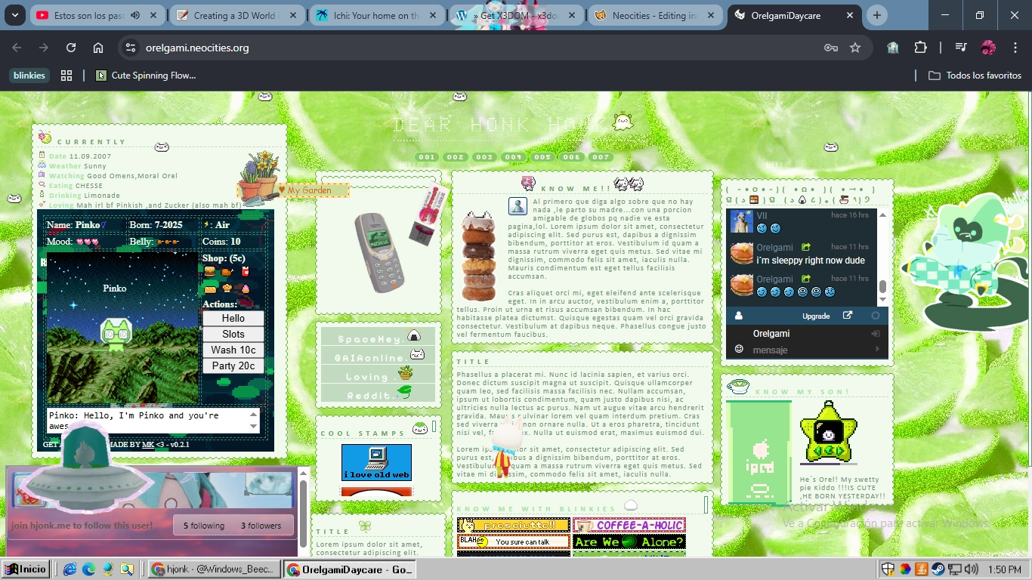Send chat message with arrow icon
The height and width of the screenshot is (580, 1032).
(x=877, y=349)
